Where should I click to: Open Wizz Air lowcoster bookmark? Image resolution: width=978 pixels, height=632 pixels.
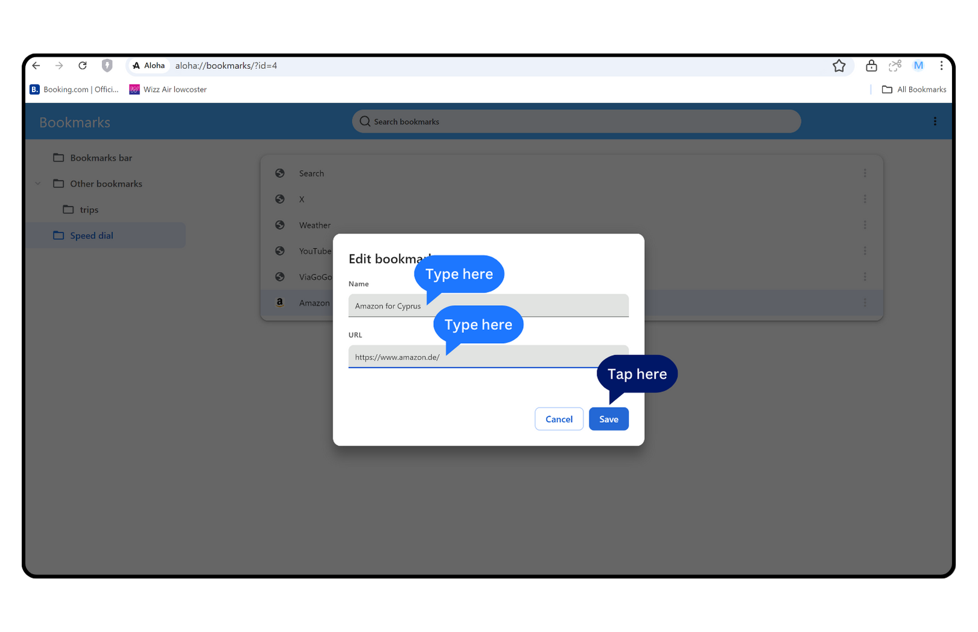[x=168, y=89]
